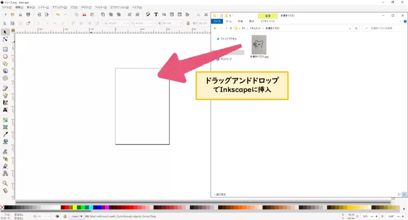The height and width of the screenshot is (220, 408).
Task: Open Explorer quick access toolbar dropdown
Action: [x=230, y=16]
